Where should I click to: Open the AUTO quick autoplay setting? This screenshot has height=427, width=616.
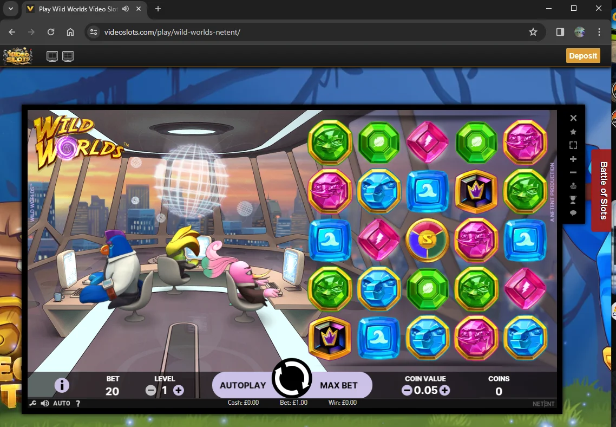pyautogui.click(x=62, y=403)
